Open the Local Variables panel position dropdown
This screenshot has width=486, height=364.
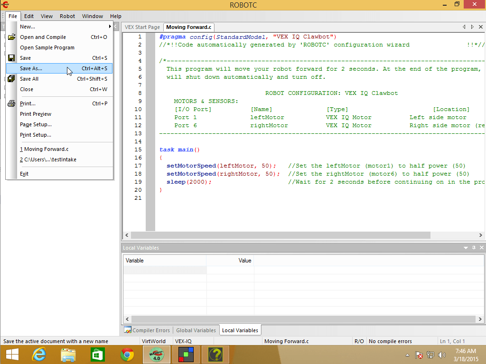click(465, 247)
